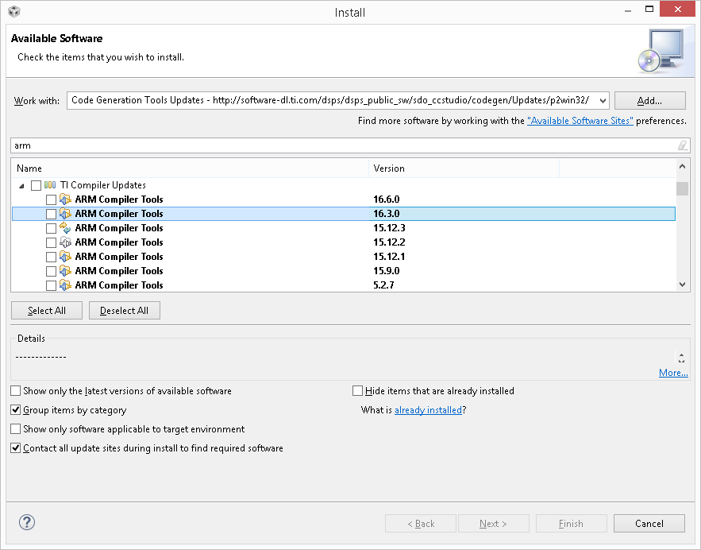
Task: Click the software list scrollbar down arrow
Action: coord(682,285)
